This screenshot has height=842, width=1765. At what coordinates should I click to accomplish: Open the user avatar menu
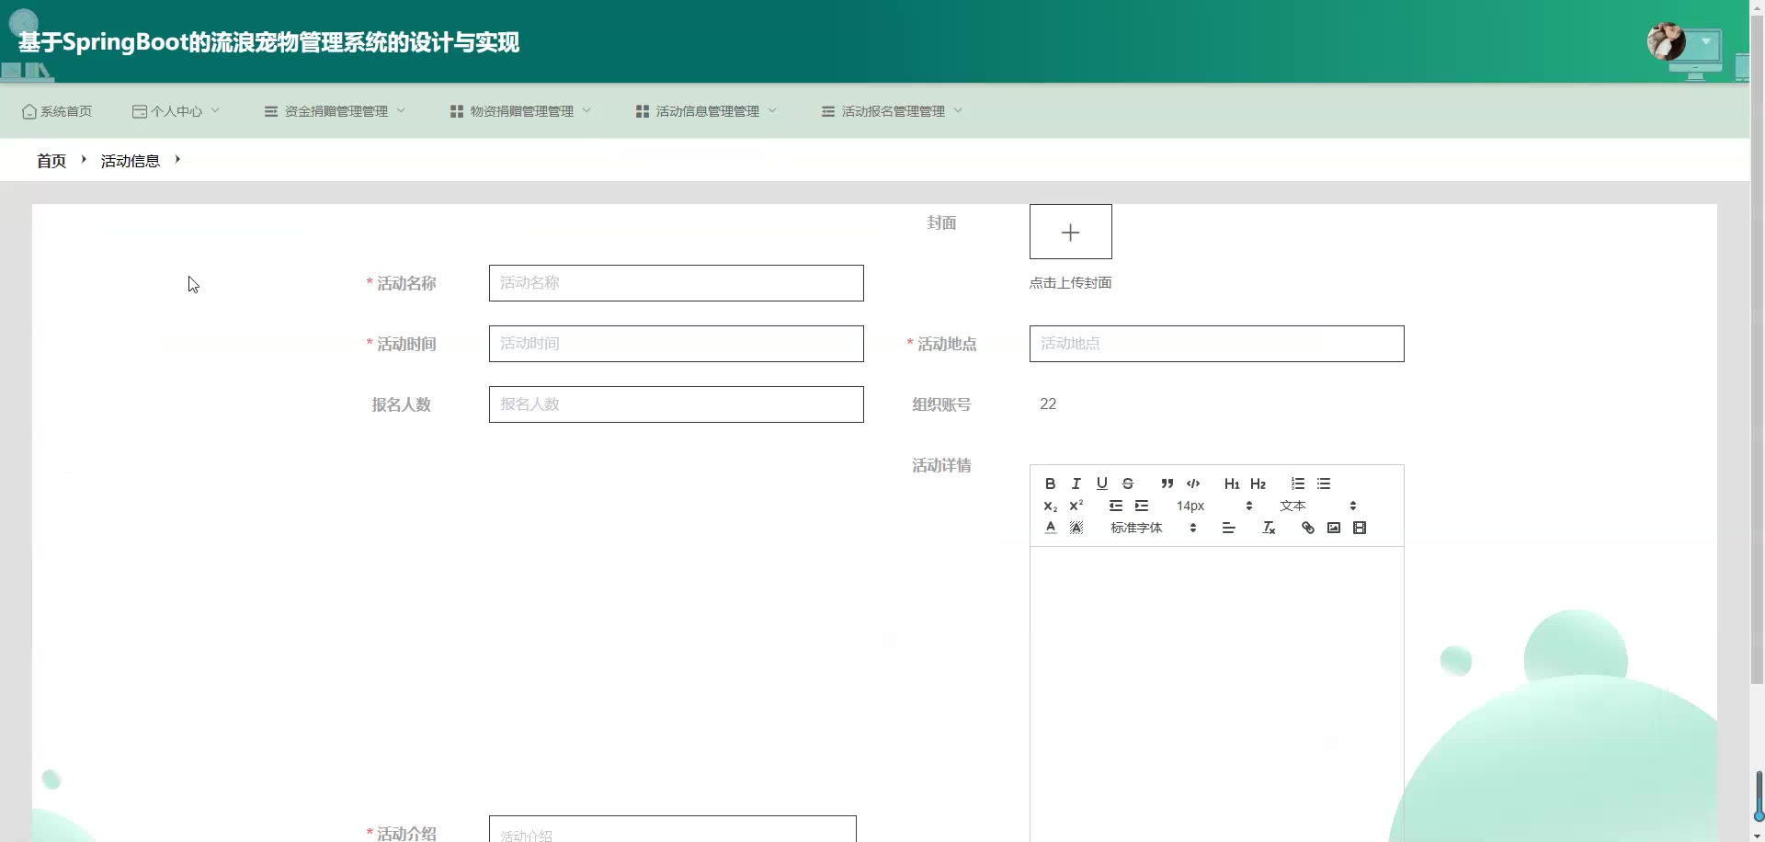click(x=1666, y=41)
